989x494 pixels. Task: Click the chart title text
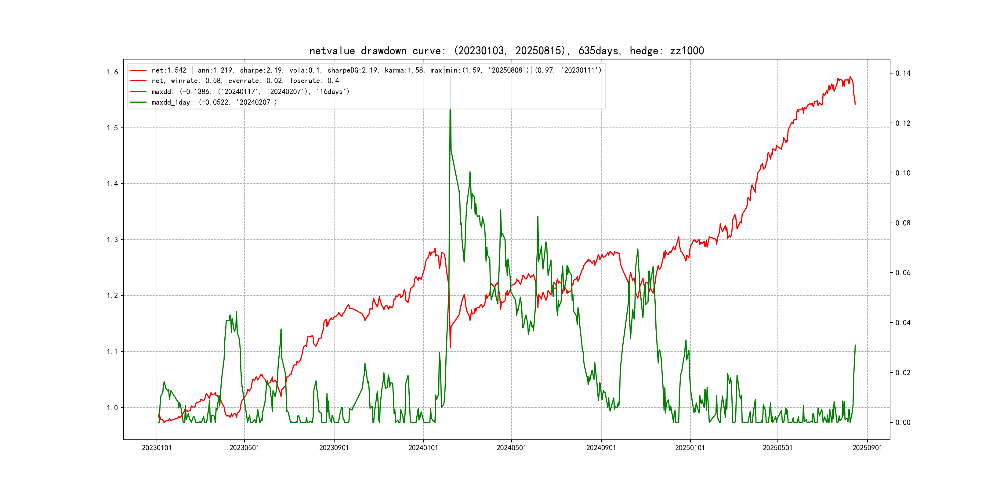click(506, 51)
